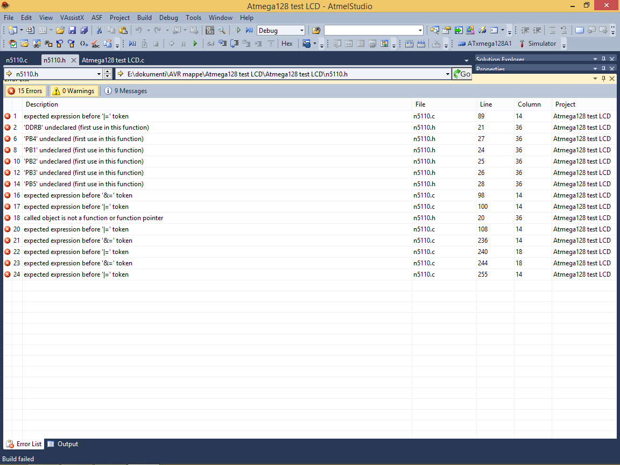Click the Step Into icon in debug toolbar
Viewport: 620px width, 465px height.
coord(223,44)
